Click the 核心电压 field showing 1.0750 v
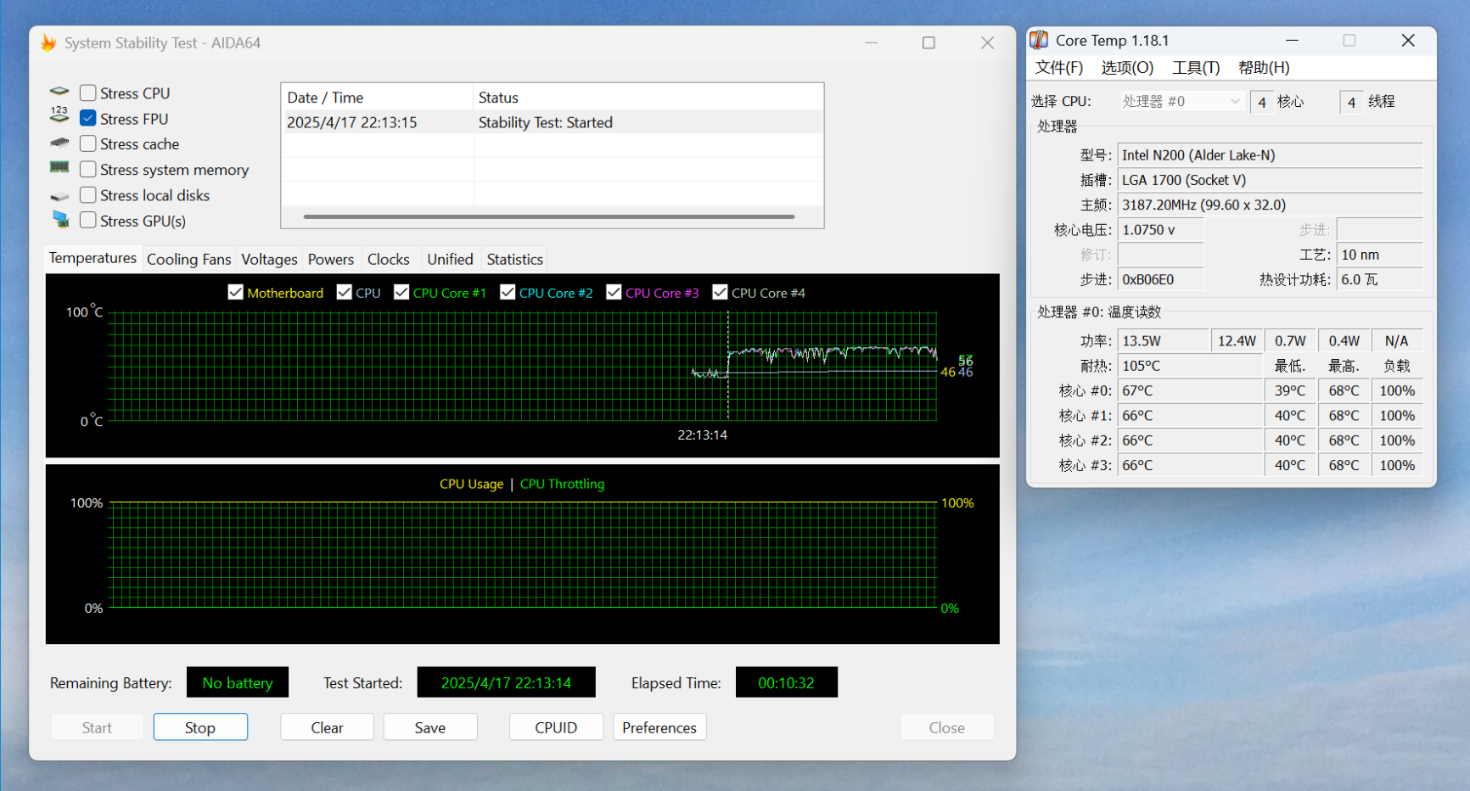Screen dimensions: 1470x791 (x=1160, y=229)
